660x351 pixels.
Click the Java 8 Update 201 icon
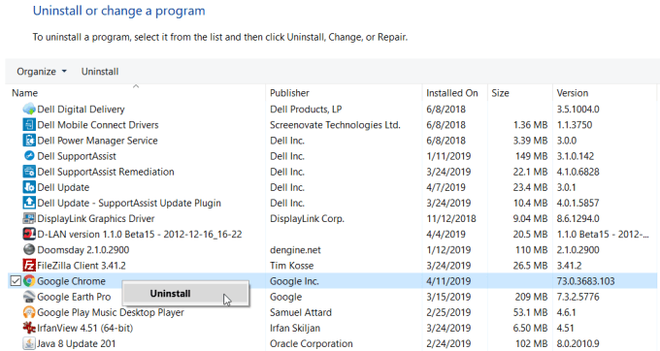pos(29,343)
